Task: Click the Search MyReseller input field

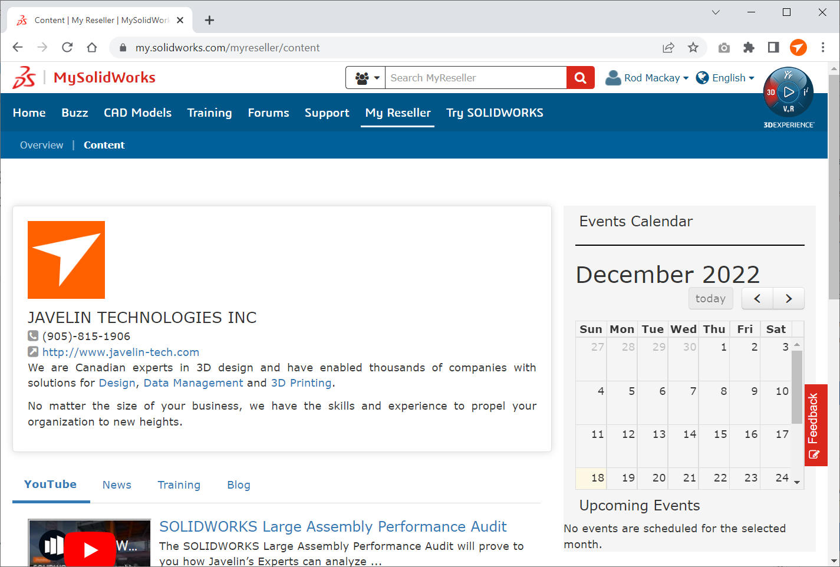Action: pyautogui.click(x=475, y=78)
